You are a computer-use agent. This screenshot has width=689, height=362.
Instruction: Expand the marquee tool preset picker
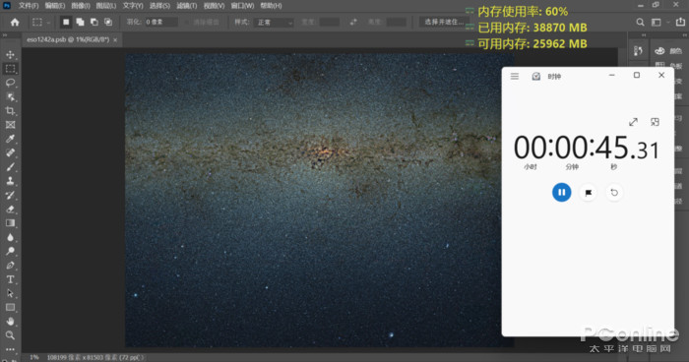click(41, 22)
